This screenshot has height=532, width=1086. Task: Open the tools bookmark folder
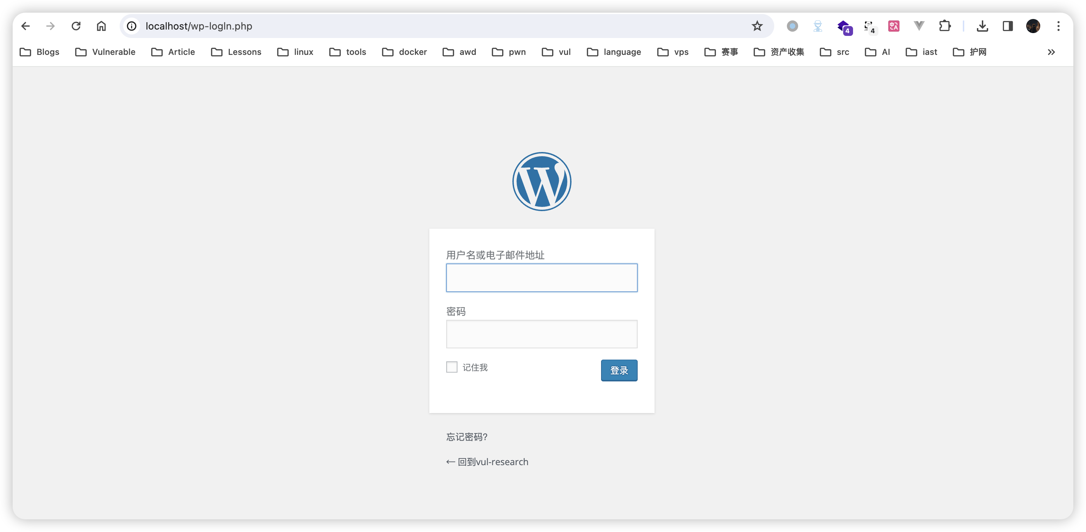click(x=348, y=52)
